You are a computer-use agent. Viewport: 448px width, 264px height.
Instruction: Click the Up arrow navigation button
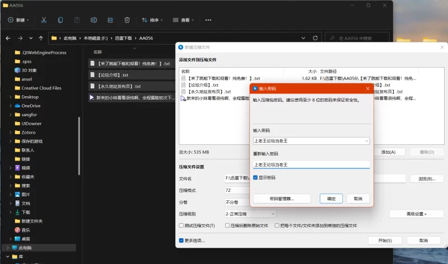(x=41, y=38)
